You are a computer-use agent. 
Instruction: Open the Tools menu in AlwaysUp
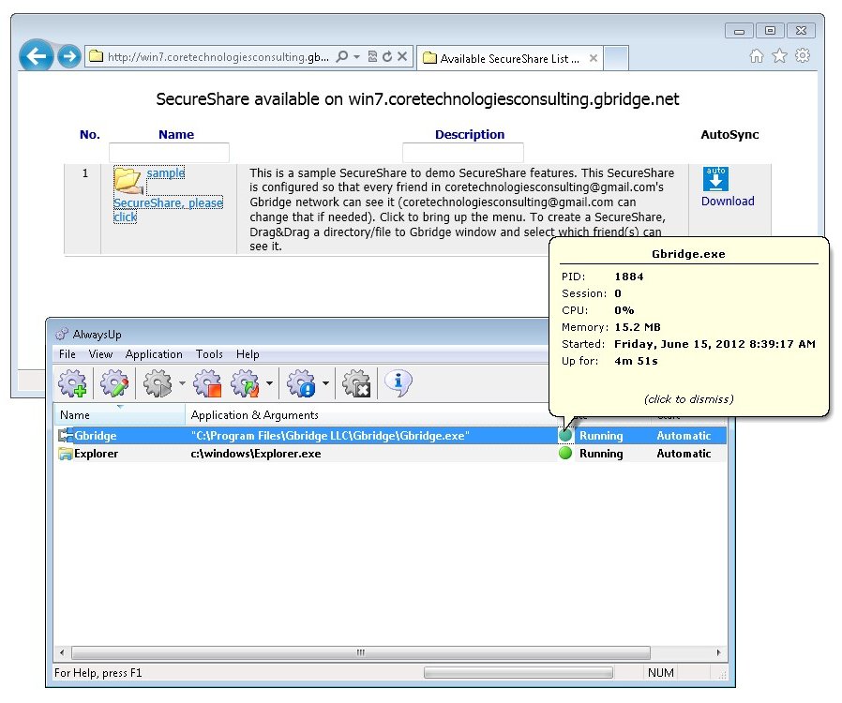click(209, 354)
